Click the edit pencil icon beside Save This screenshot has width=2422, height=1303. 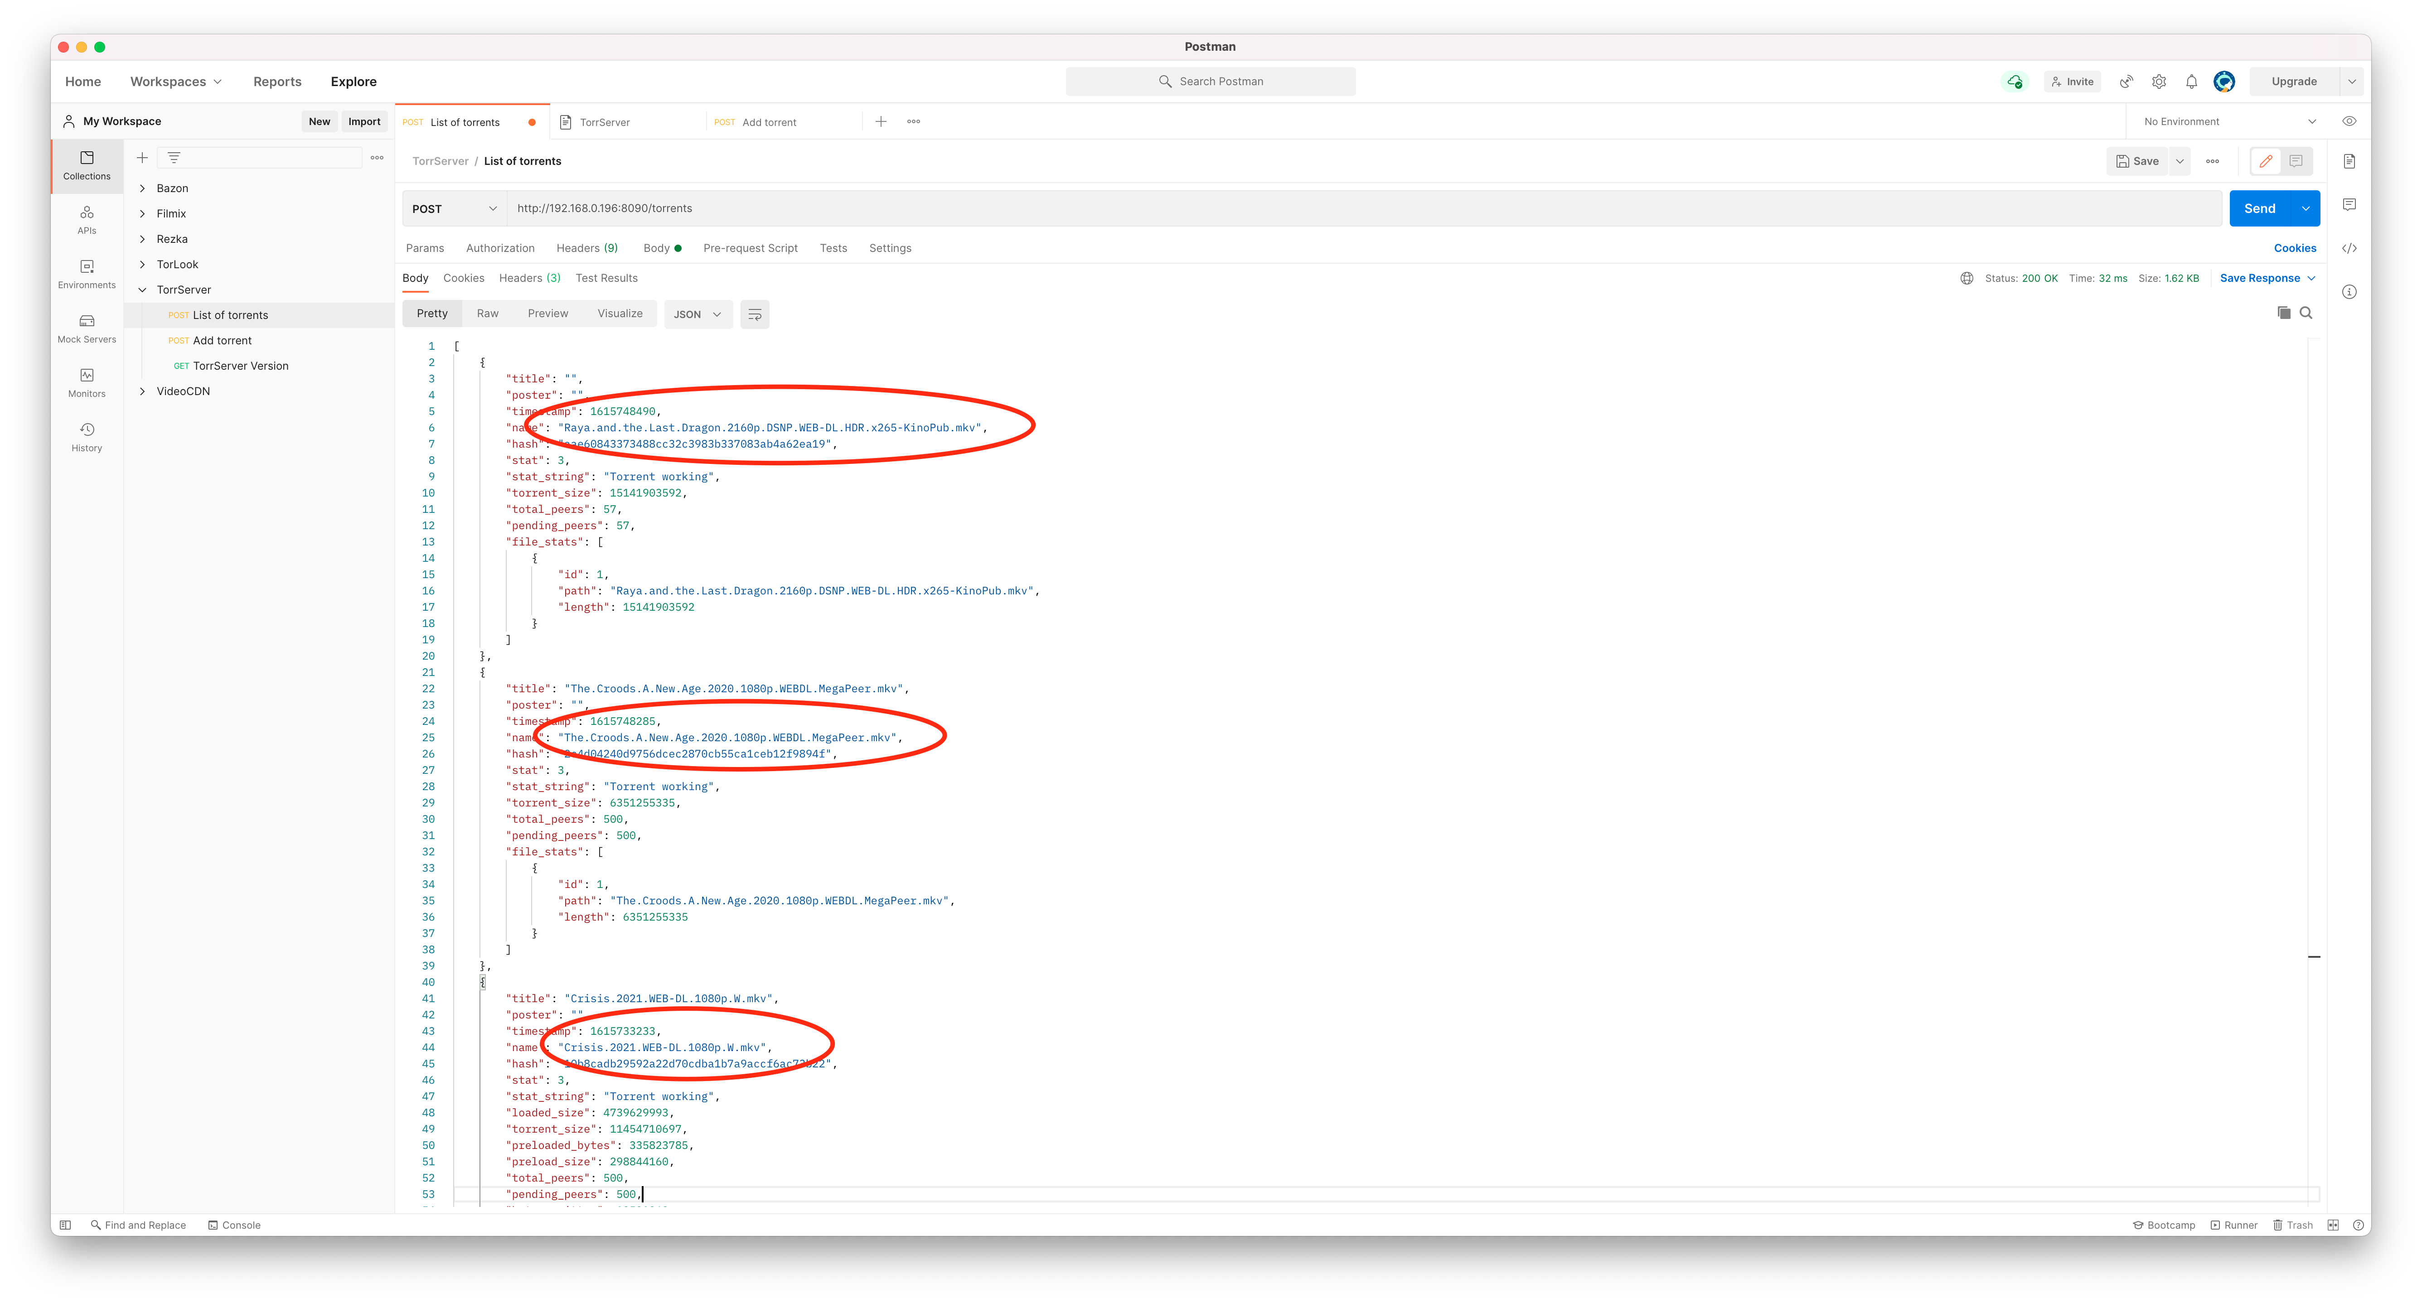coord(2266,161)
